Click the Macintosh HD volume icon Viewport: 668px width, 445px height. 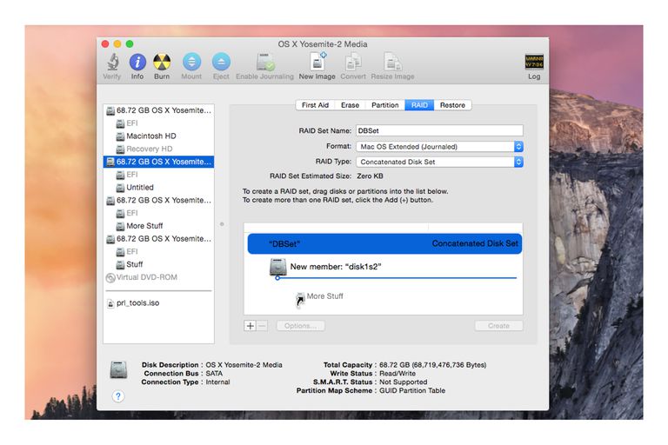click(120, 136)
